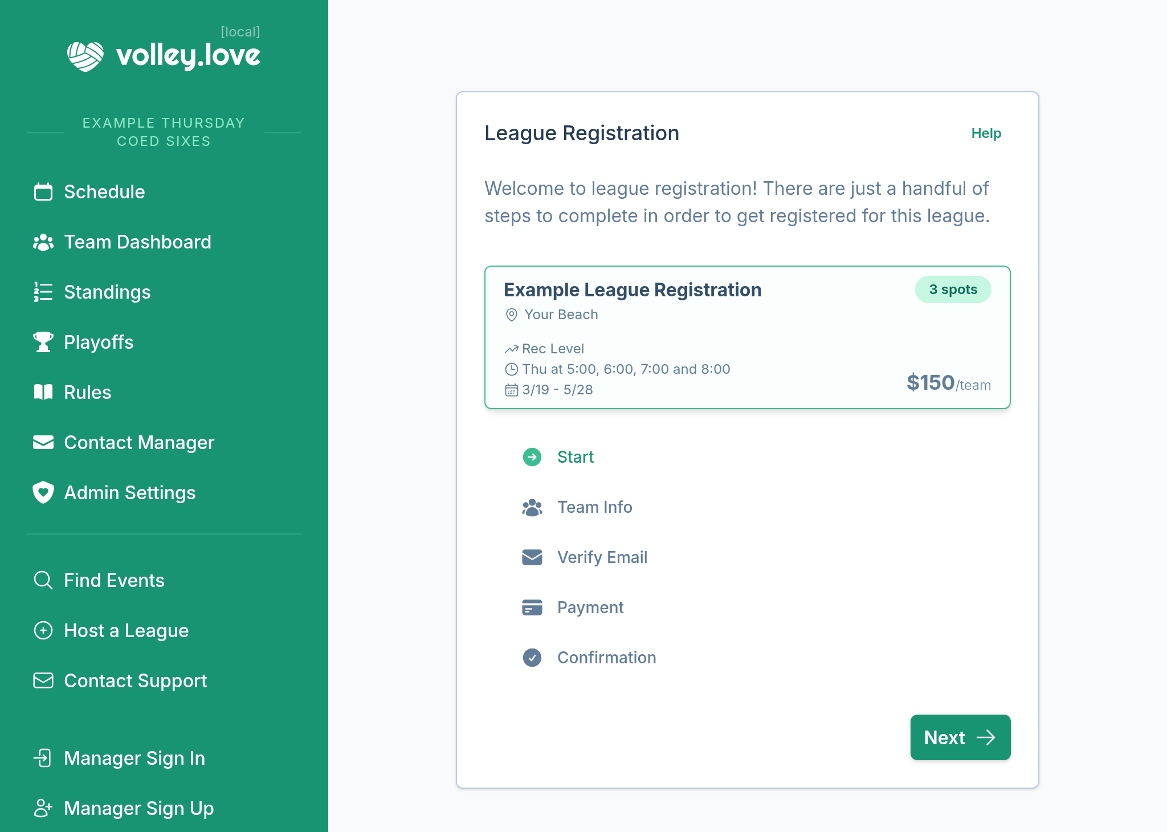Click the Schedule calendar icon
The height and width of the screenshot is (832, 1167).
(x=43, y=192)
